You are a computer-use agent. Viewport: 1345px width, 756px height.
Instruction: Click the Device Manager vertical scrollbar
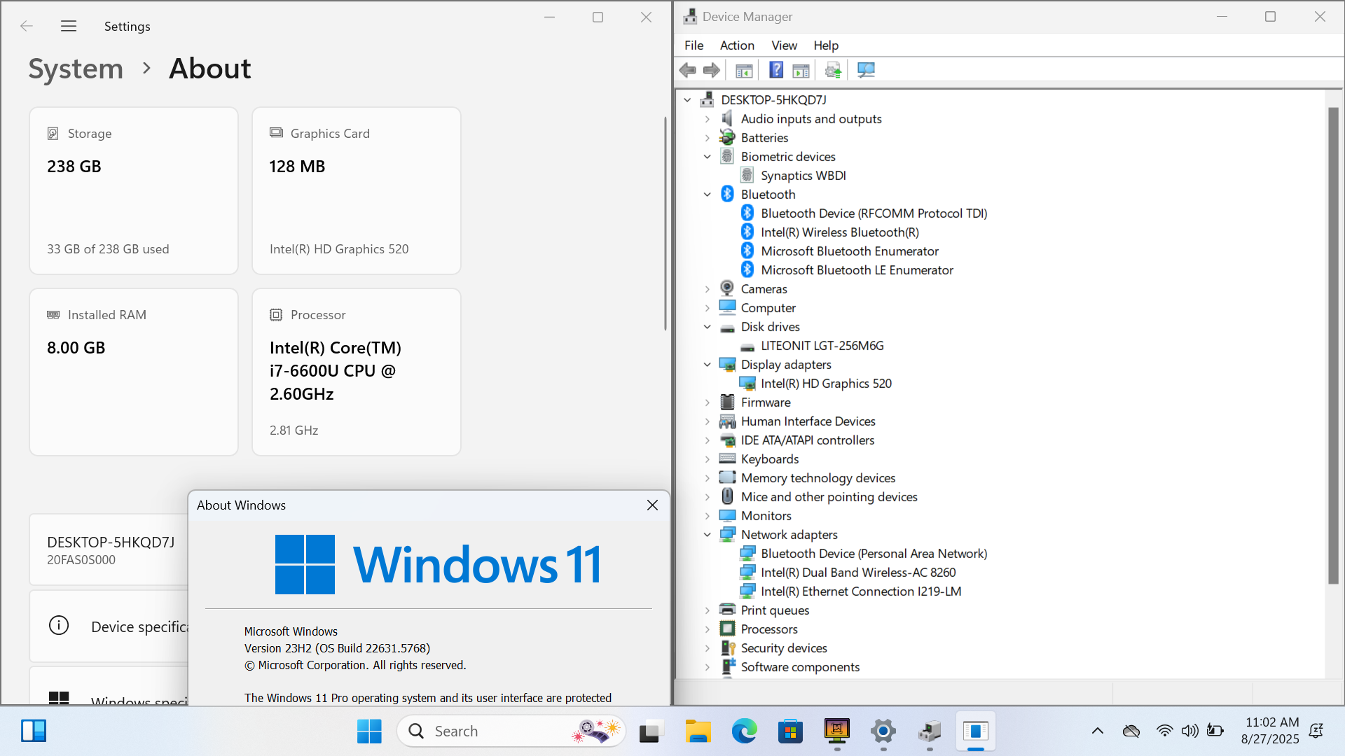coord(1333,345)
